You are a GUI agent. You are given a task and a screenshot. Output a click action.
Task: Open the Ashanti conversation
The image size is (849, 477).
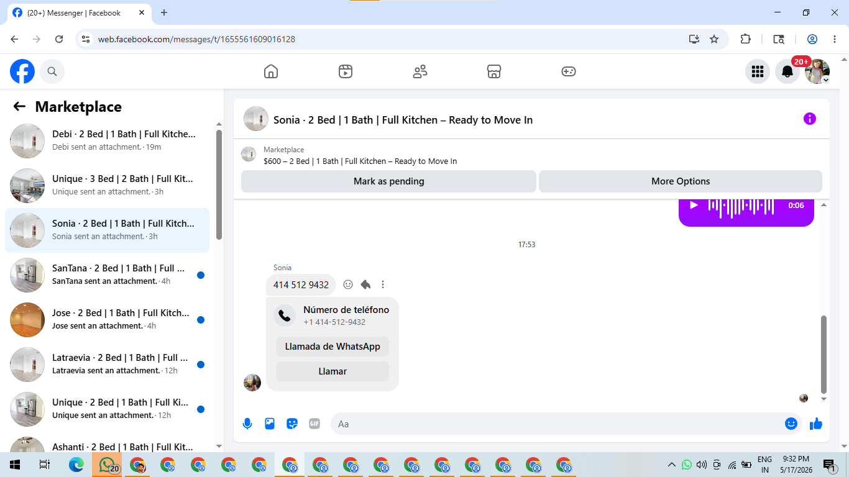107,442
